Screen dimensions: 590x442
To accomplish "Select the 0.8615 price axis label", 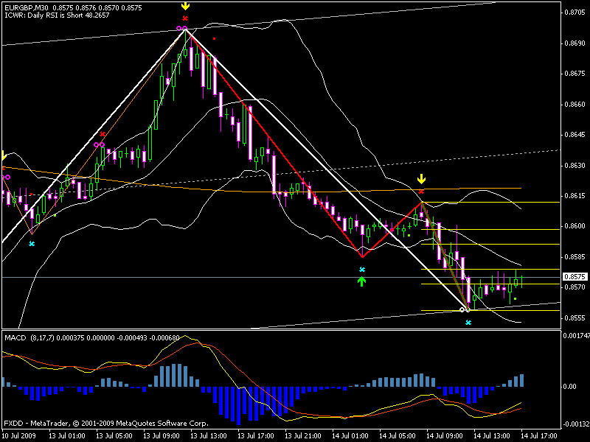I will coord(575,196).
